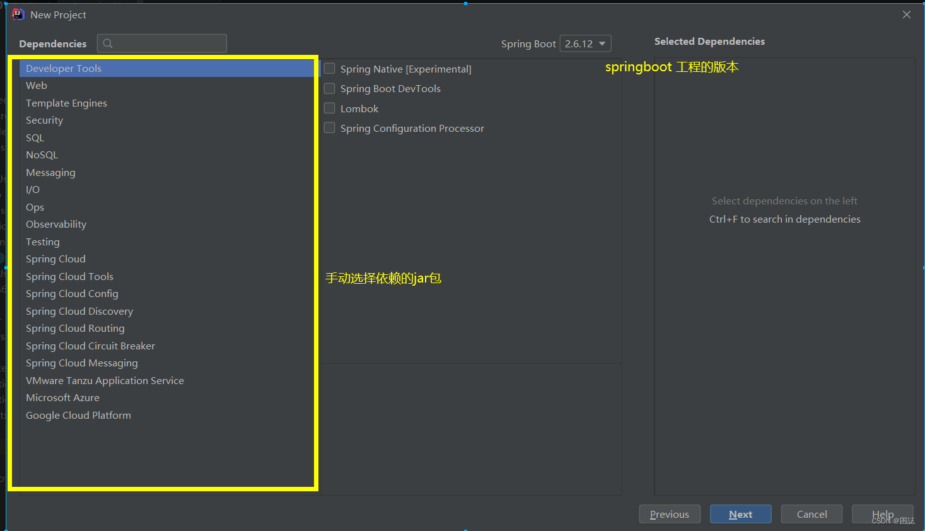
Task: Click the magnifier icon in dependencies search
Action: (108, 44)
